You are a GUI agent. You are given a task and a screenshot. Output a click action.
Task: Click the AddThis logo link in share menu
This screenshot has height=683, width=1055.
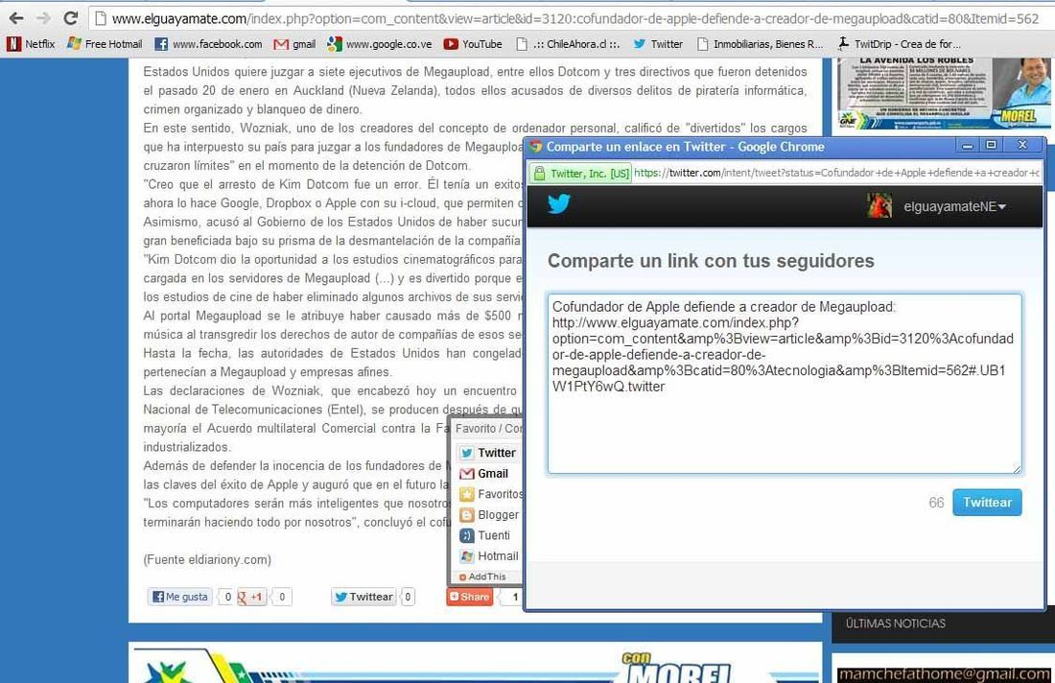[x=482, y=577]
